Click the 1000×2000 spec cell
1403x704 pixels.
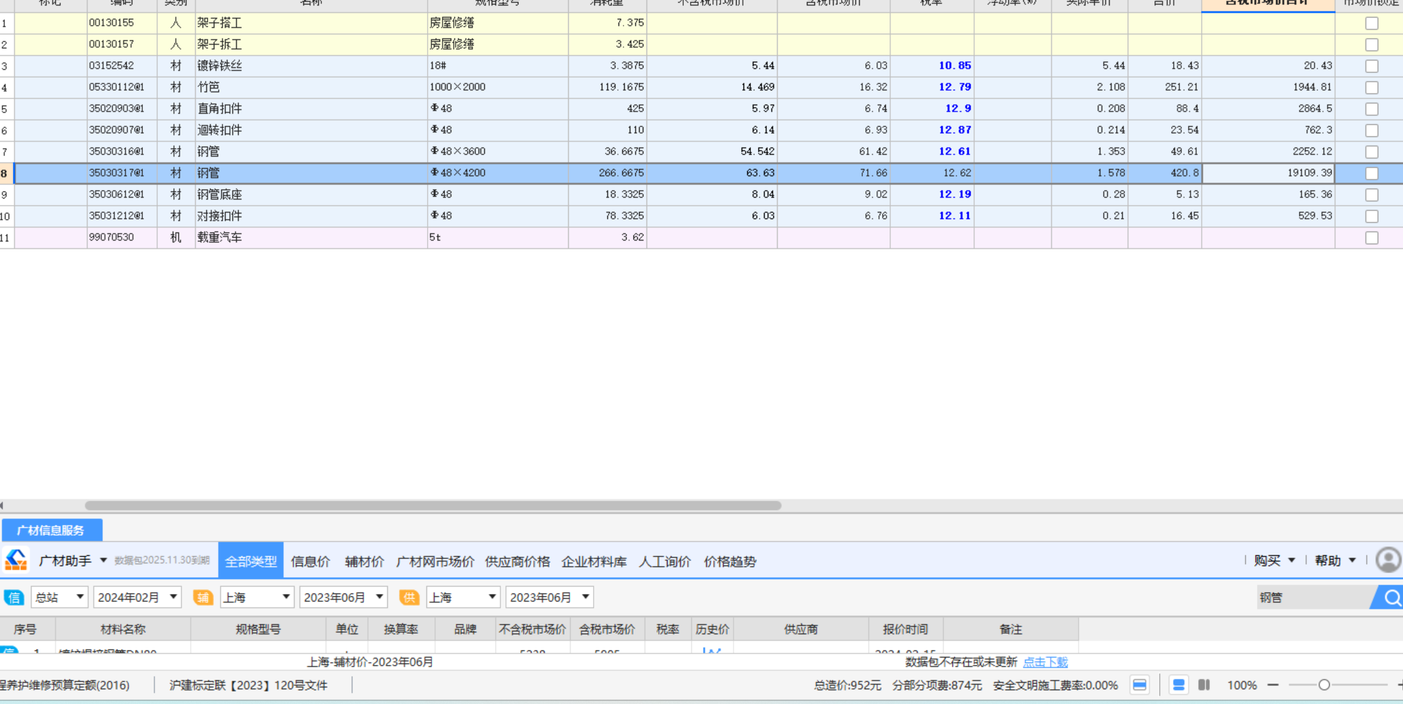[497, 87]
